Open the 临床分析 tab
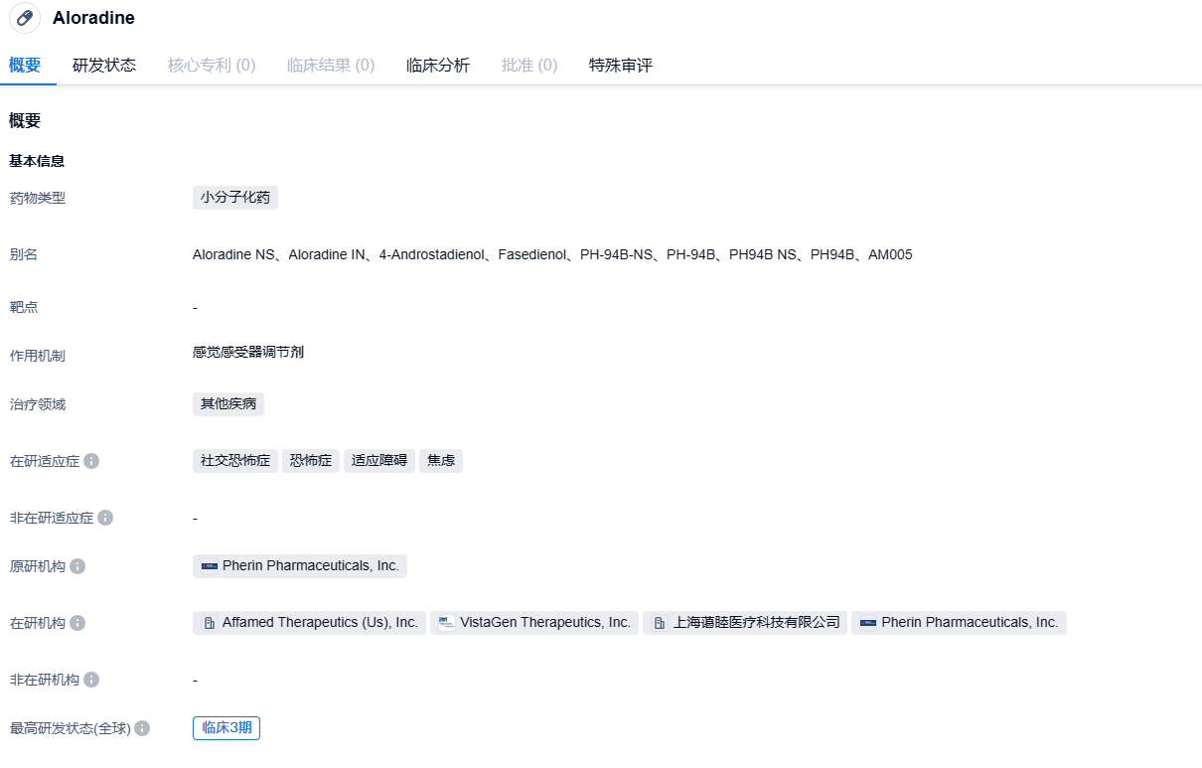The image size is (1202, 768). (438, 66)
